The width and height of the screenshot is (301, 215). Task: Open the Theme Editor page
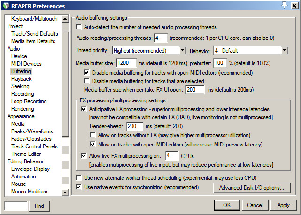(x=26, y=154)
